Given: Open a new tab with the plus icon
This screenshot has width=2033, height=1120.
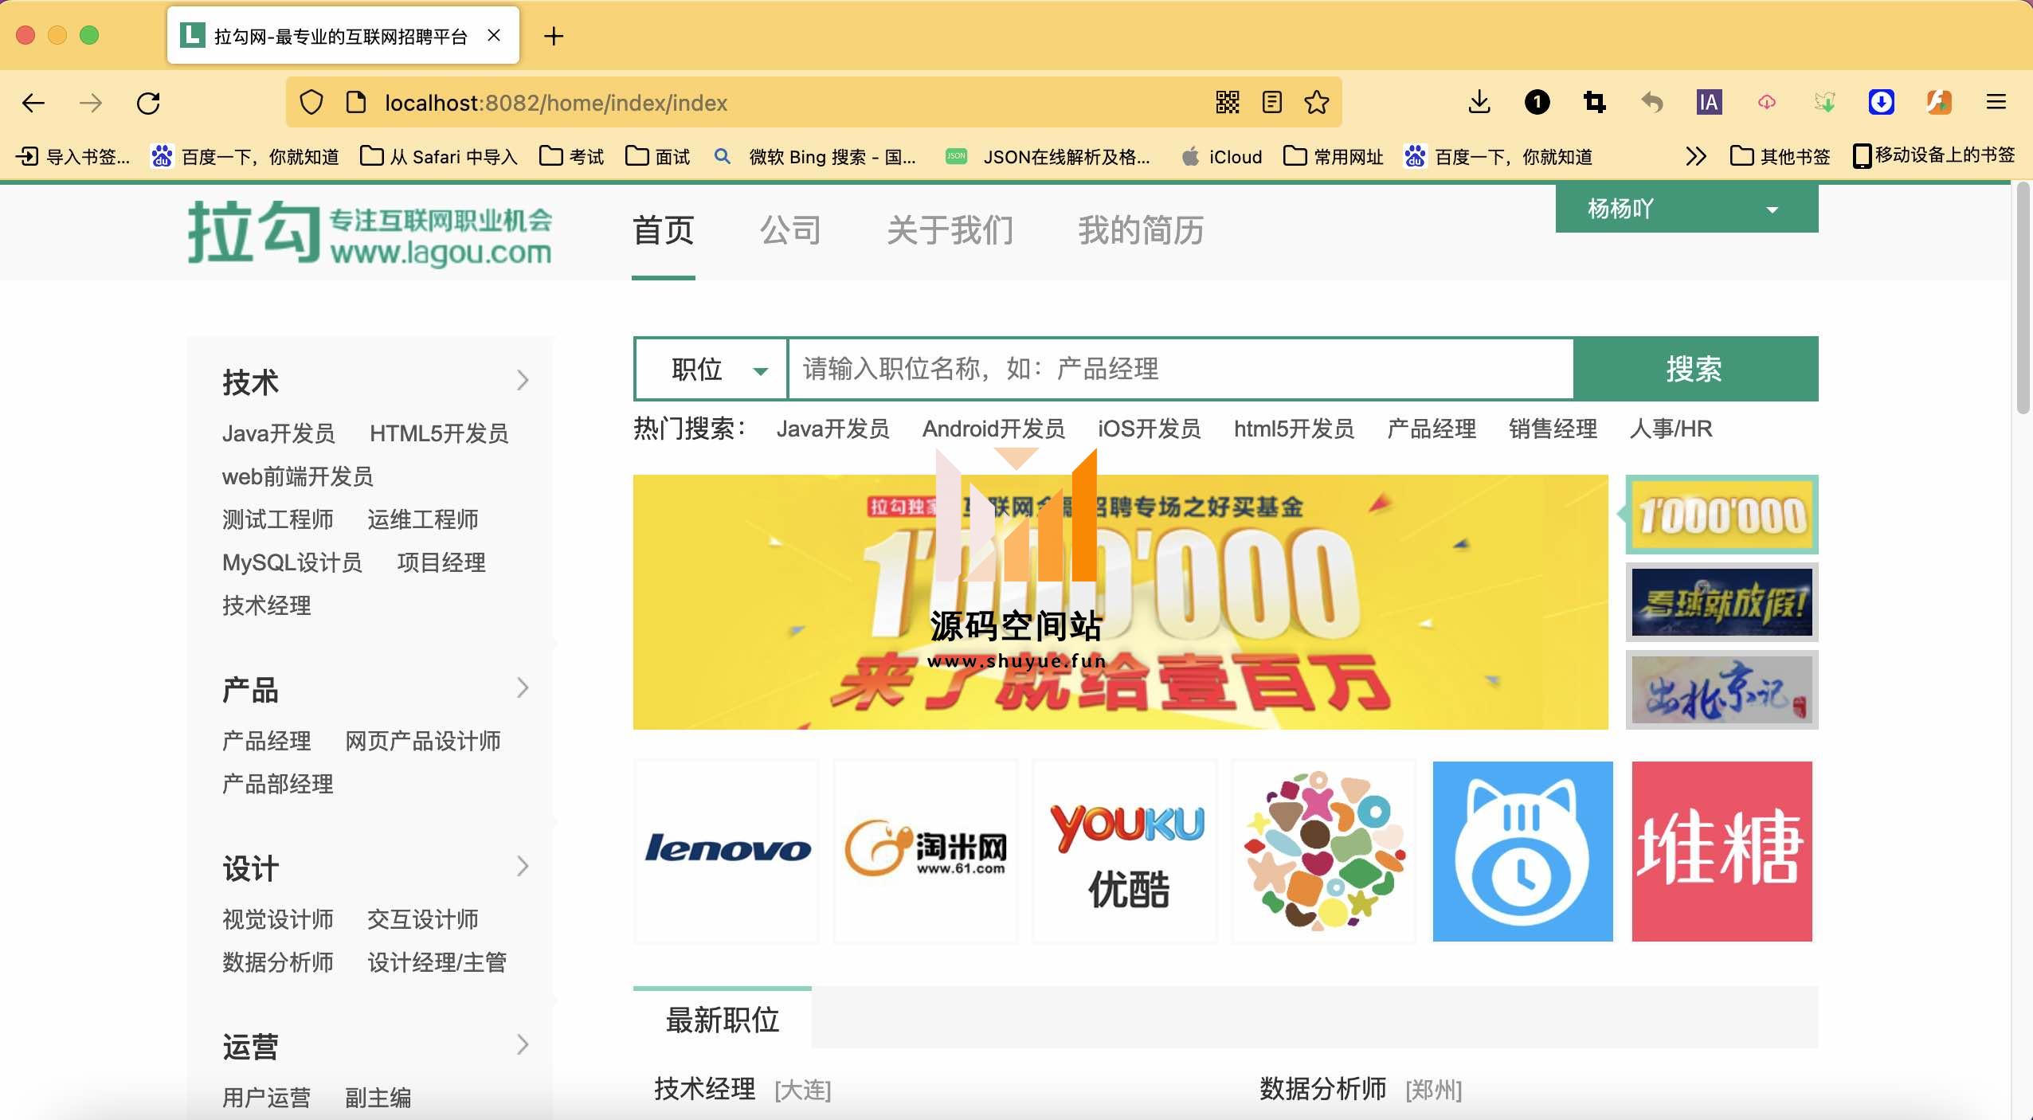Looking at the screenshot, I should [x=554, y=36].
